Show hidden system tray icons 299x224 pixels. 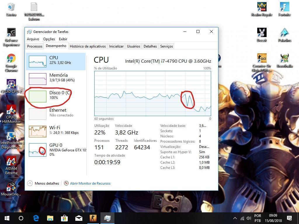pos(235,218)
